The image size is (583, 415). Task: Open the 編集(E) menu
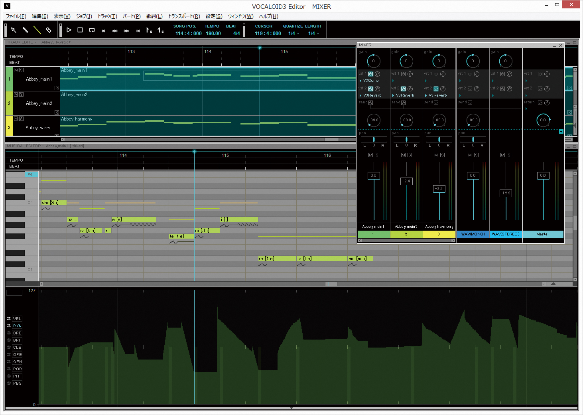click(x=40, y=16)
